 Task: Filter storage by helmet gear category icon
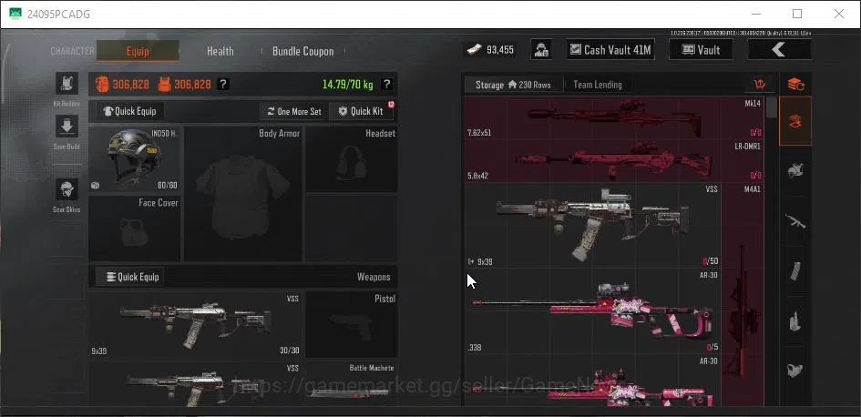[795, 171]
